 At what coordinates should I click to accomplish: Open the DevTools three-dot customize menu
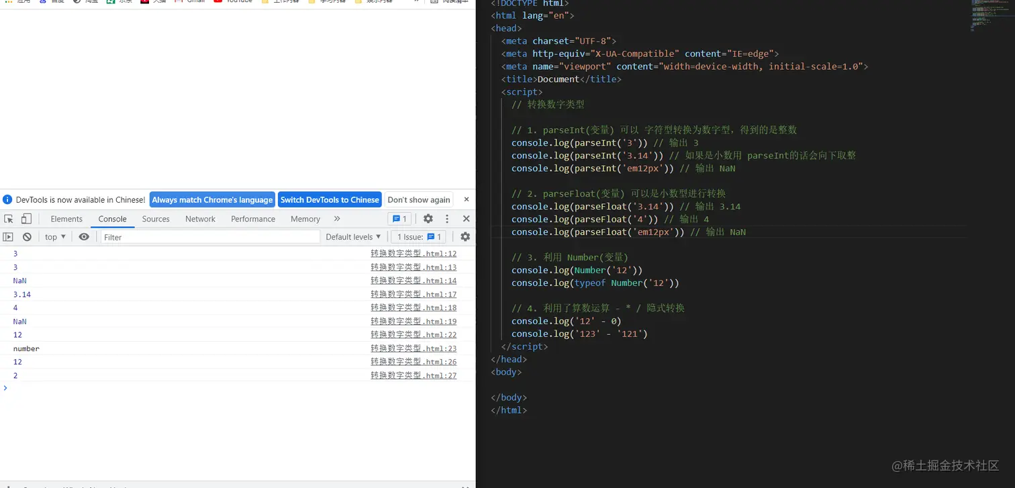(x=447, y=219)
